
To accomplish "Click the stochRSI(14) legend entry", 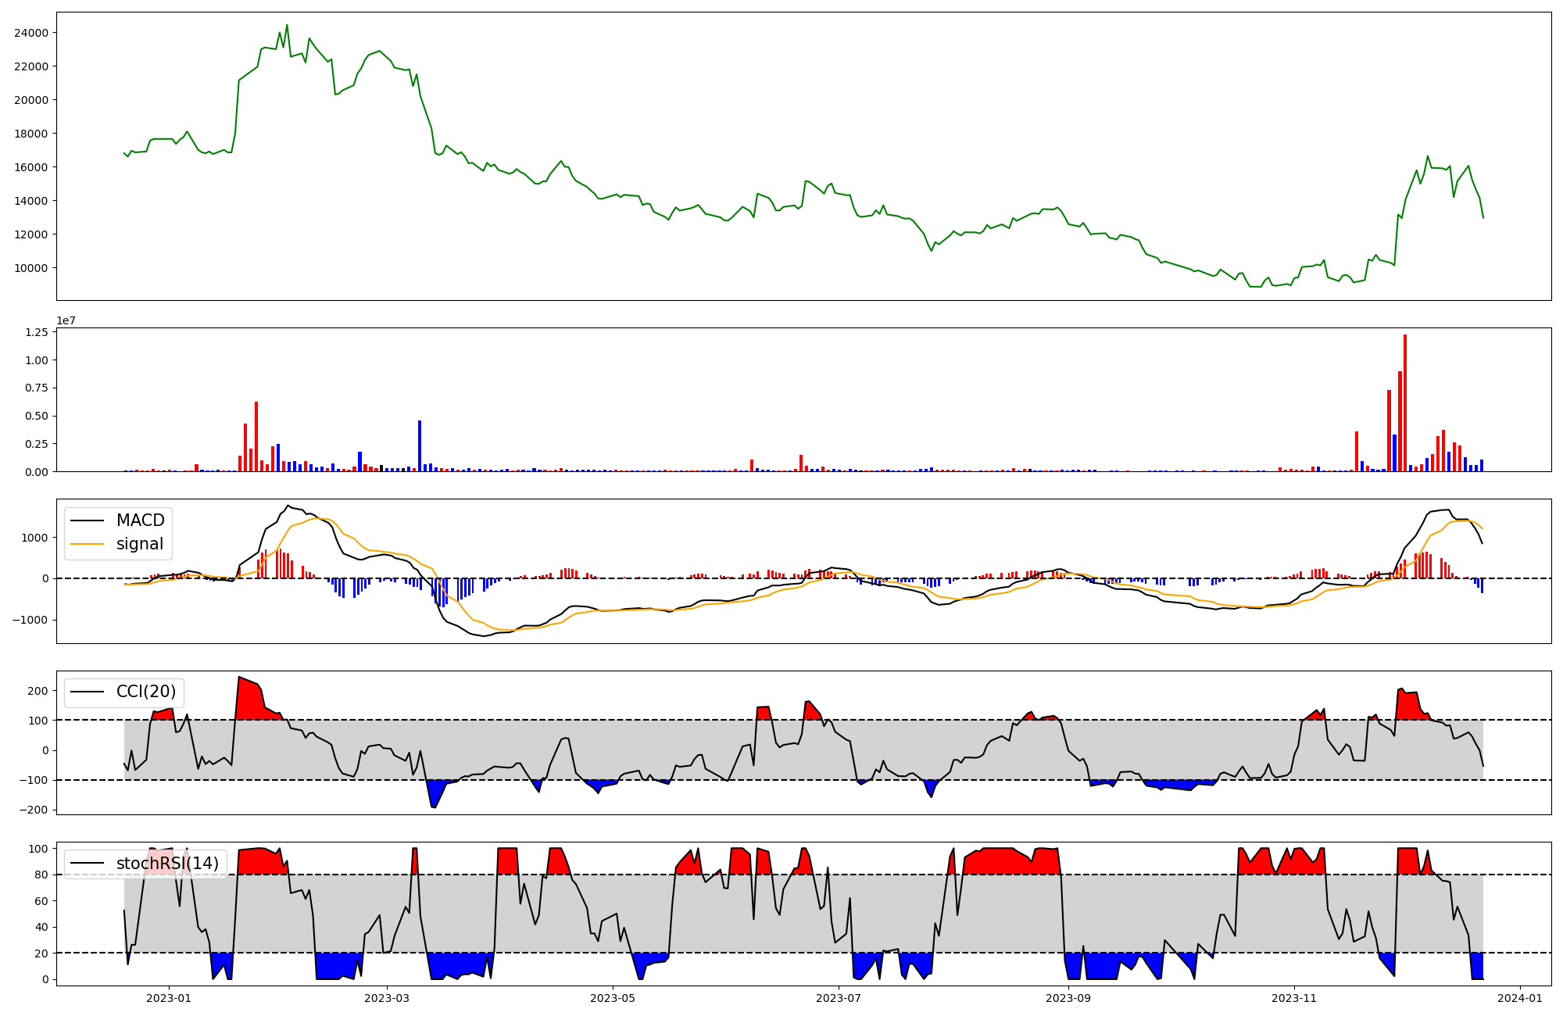I will pyautogui.click(x=167, y=864).
